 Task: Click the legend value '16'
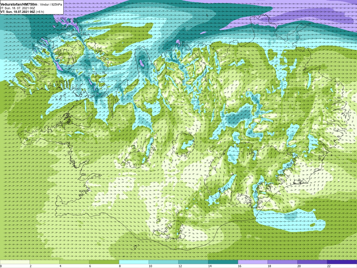240,266
